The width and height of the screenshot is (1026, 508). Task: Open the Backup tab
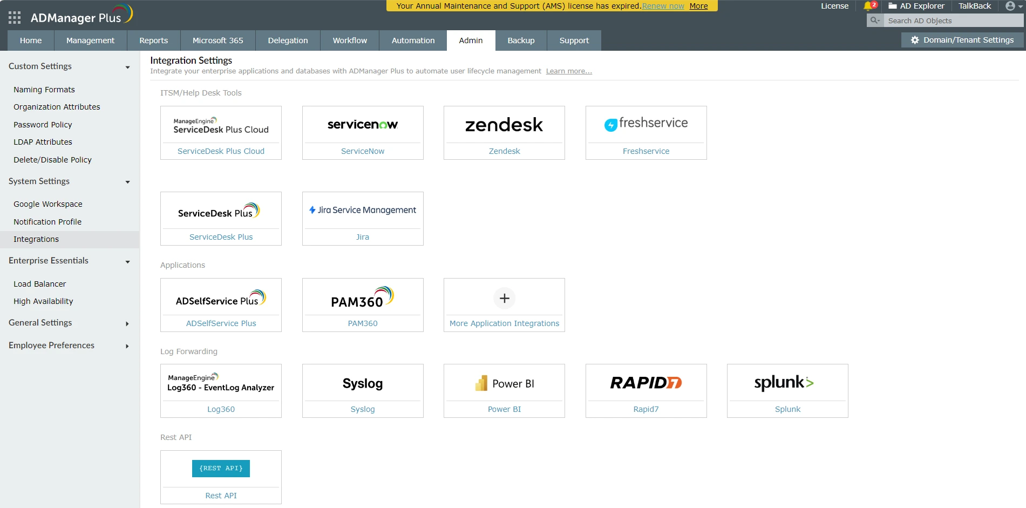[x=521, y=40]
